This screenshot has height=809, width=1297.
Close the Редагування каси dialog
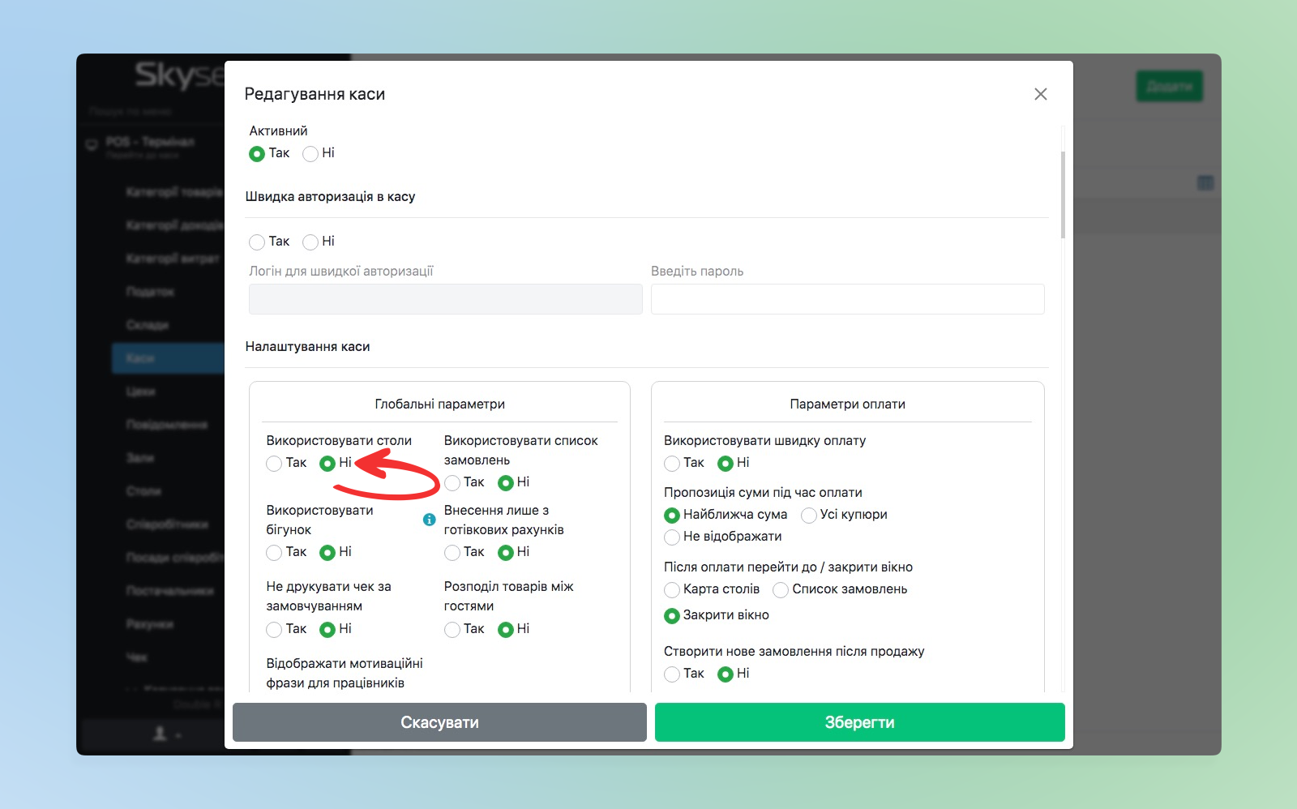pos(1041,94)
